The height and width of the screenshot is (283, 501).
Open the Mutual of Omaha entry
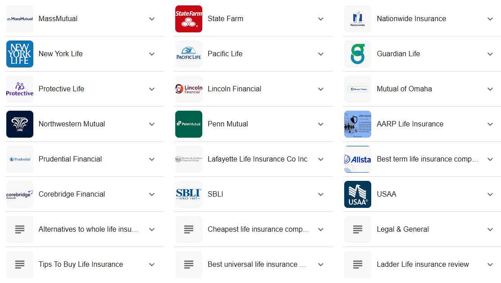pos(404,89)
